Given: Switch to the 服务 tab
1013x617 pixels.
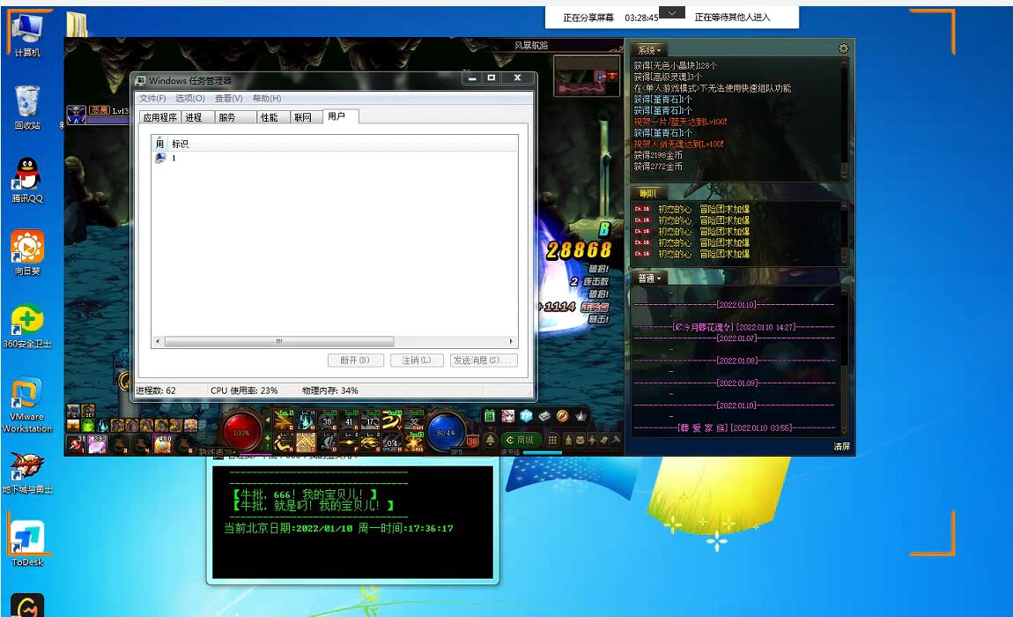Looking at the screenshot, I should (235, 117).
